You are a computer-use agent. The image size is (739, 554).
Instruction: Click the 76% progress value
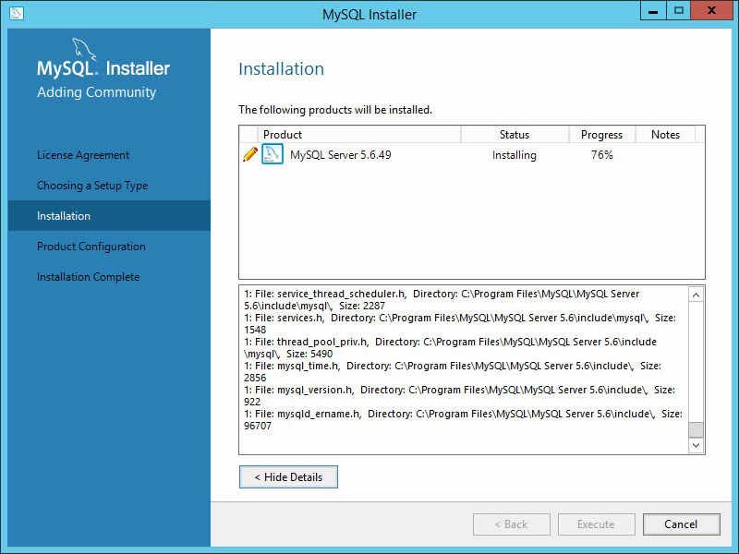click(602, 155)
